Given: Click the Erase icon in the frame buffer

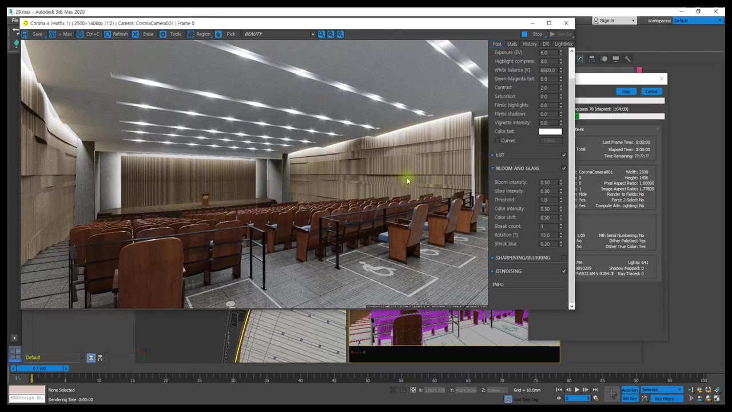Looking at the screenshot, I should 136,34.
